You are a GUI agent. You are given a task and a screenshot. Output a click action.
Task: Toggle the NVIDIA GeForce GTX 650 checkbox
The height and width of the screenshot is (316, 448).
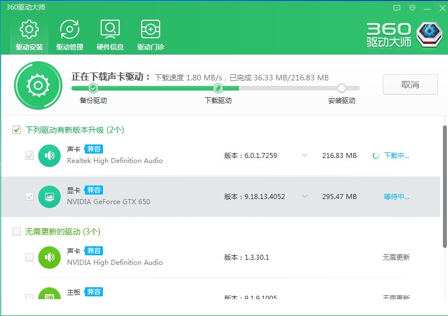click(29, 197)
